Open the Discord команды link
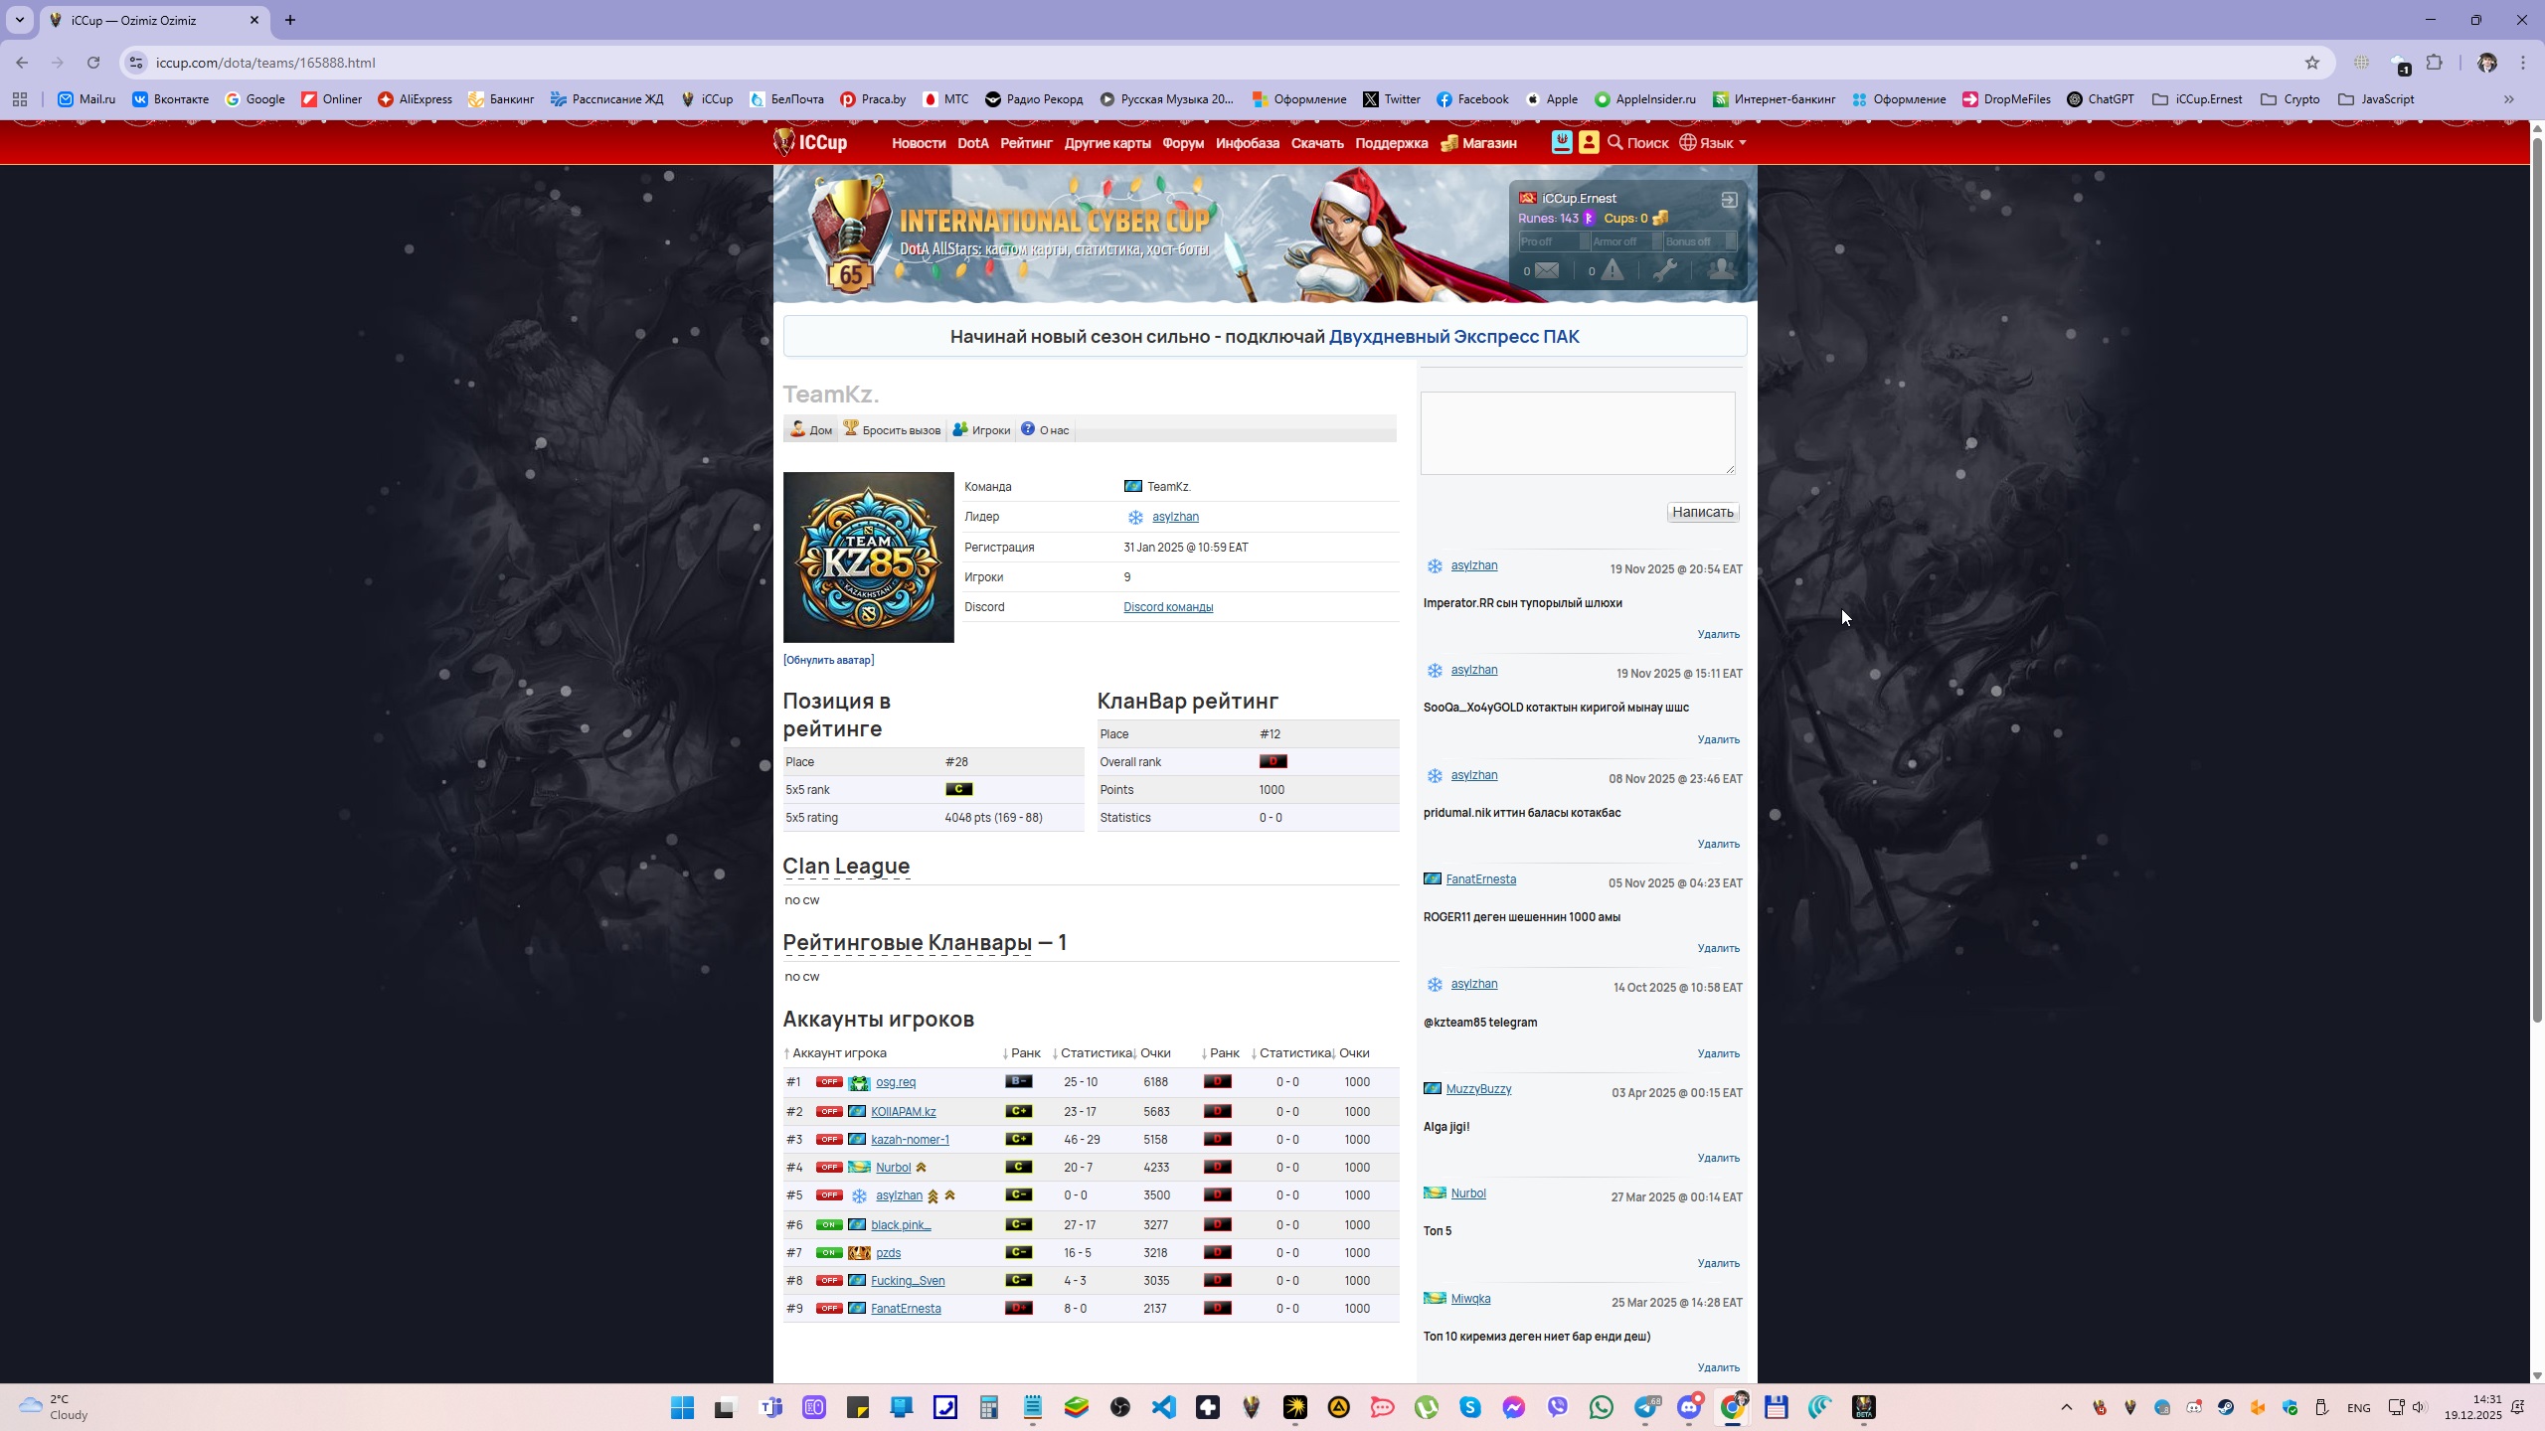The image size is (2545, 1431). click(1167, 607)
